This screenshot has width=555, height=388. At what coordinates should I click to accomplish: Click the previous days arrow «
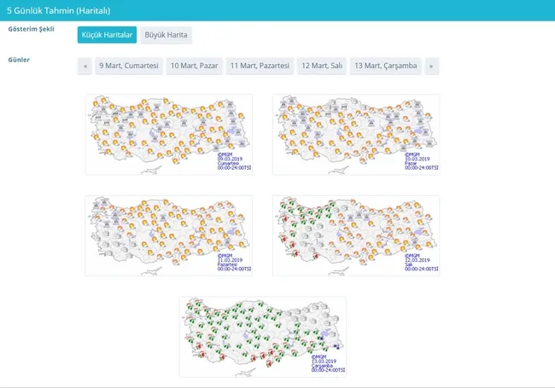[85, 66]
